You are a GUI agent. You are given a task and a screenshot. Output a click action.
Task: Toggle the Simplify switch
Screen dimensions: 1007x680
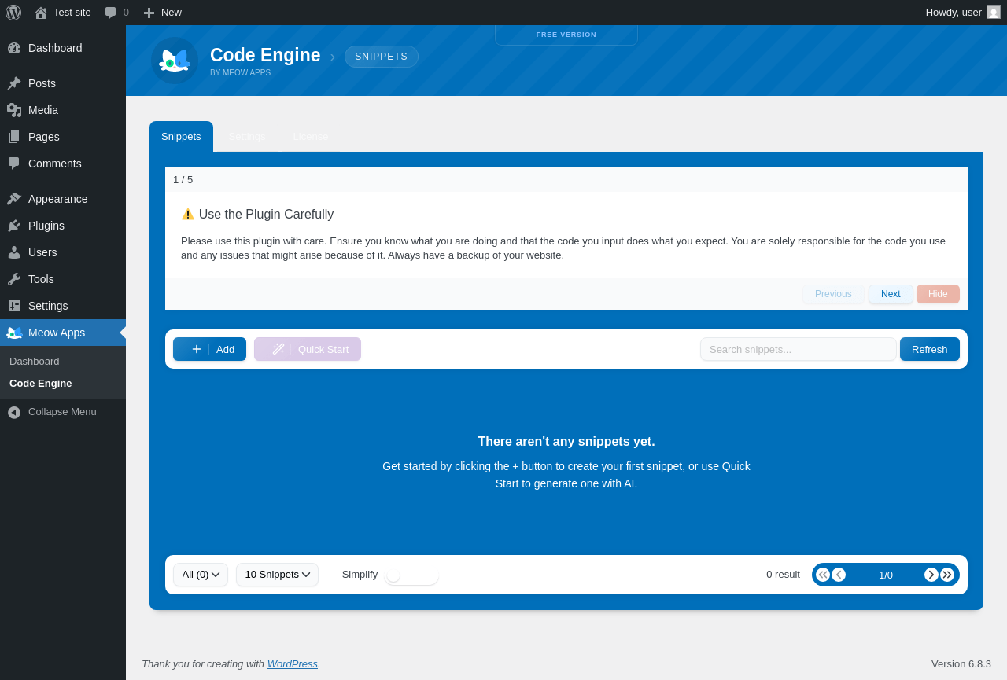411,575
